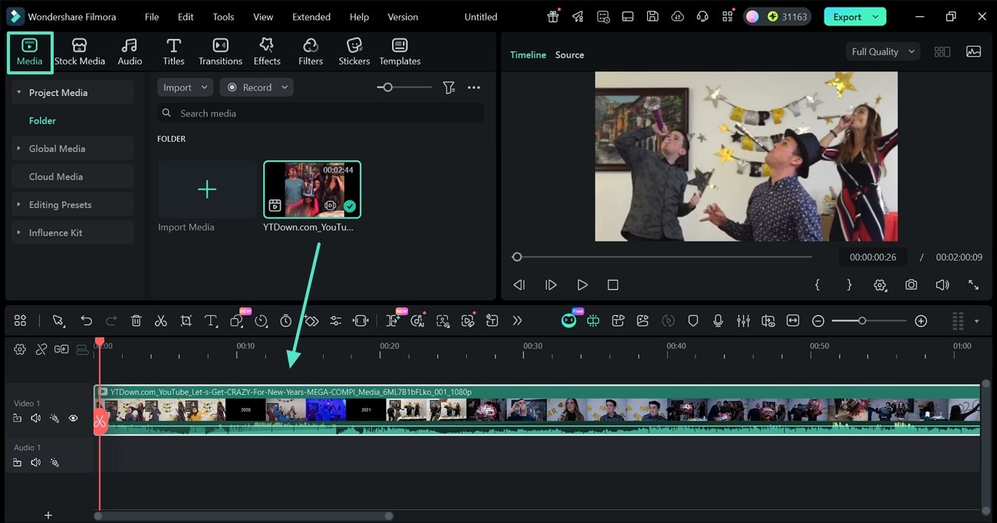The image size is (997, 523).
Task: Open the Tools menu
Action: click(x=222, y=16)
